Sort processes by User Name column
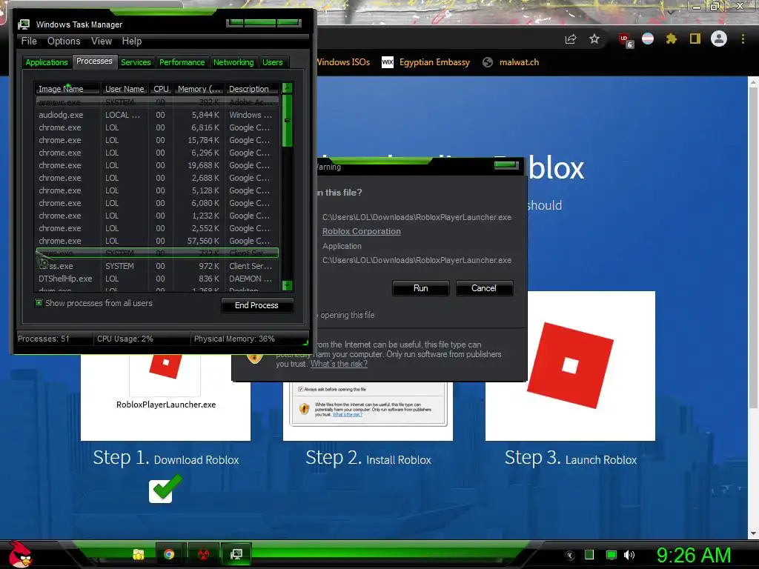Screen dimensions: 759x569 [125, 89]
